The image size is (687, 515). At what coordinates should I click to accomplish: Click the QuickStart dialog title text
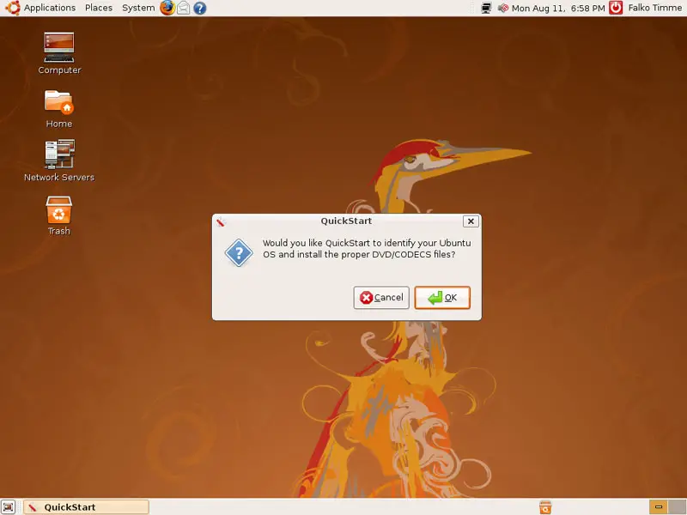[x=346, y=221]
